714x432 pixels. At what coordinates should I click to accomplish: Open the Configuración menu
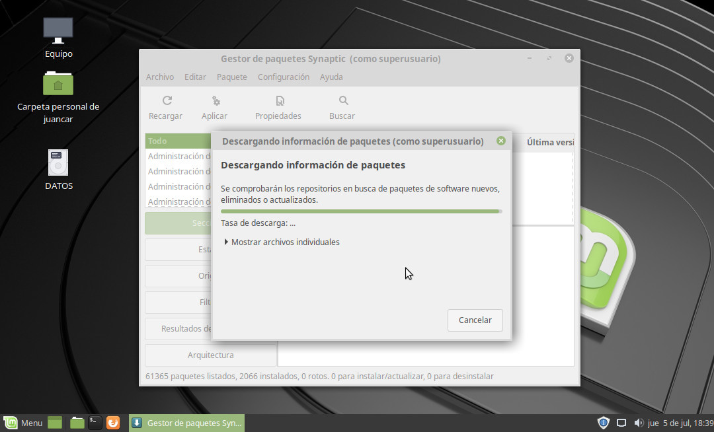(283, 77)
